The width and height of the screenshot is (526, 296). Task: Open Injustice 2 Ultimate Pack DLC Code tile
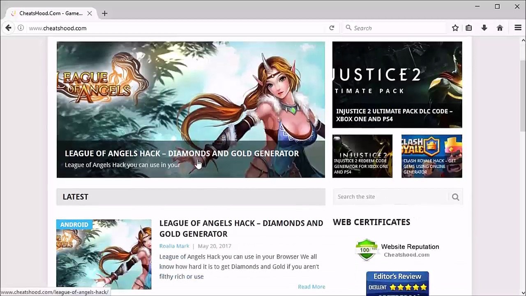[x=397, y=85]
